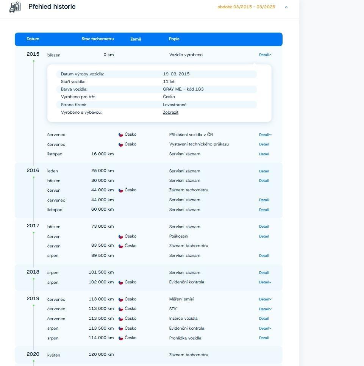Open Detail for Poškození record

pyautogui.click(x=264, y=236)
